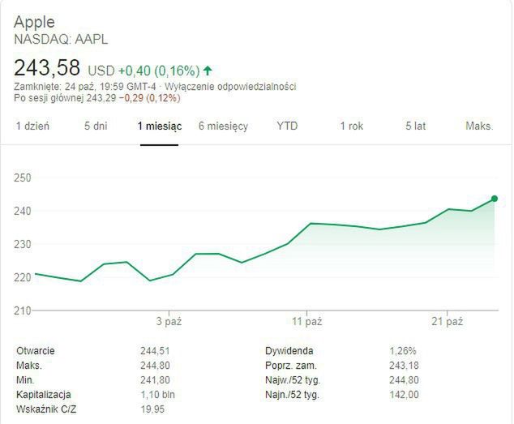The height and width of the screenshot is (424, 514).
Task: Click the green endpoint dot on chart
Action: (495, 199)
